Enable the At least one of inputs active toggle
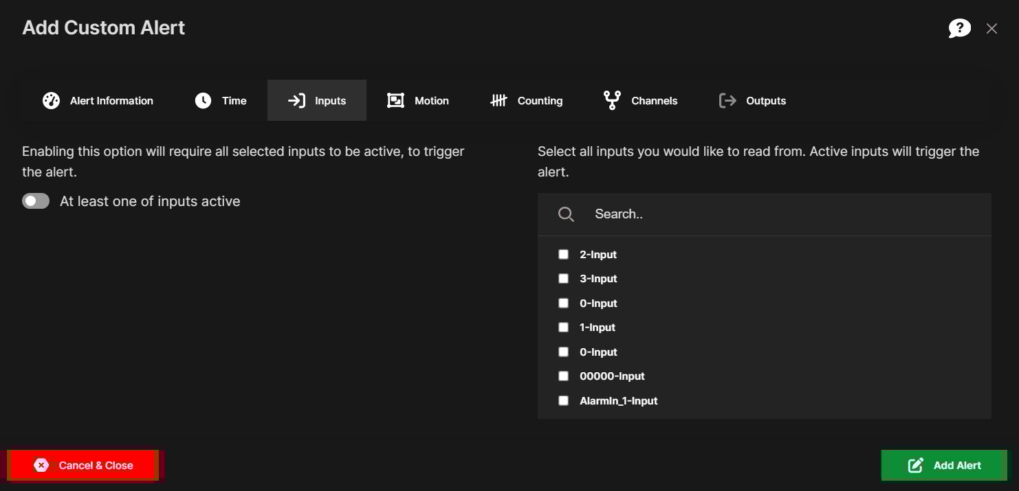The image size is (1019, 491). 36,201
